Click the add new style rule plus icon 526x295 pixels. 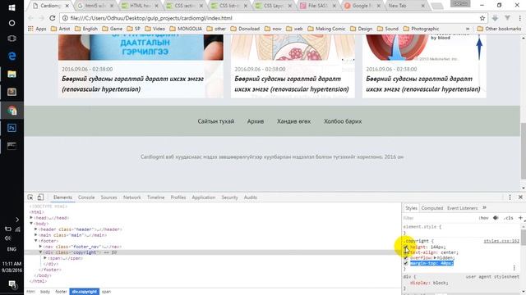[520, 218]
